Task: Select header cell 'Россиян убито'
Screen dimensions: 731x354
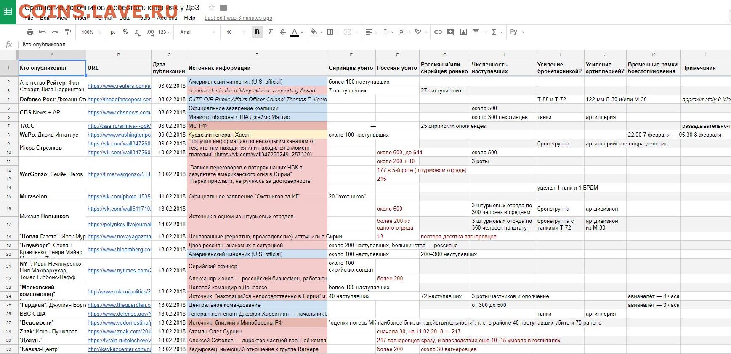Action: [x=397, y=68]
